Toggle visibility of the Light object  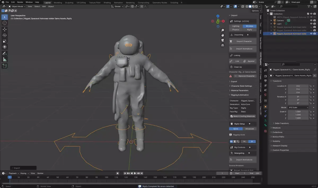click(x=311, y=24)
